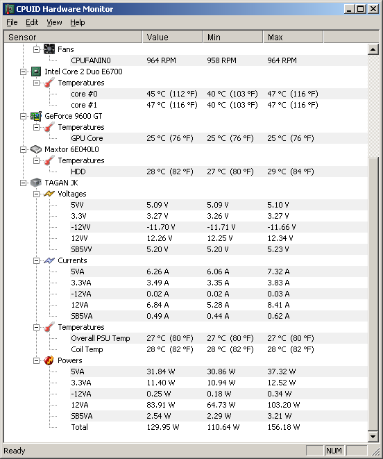Open the View menu
This screenshot has height=459, width=383.
[x=54, y=22]
